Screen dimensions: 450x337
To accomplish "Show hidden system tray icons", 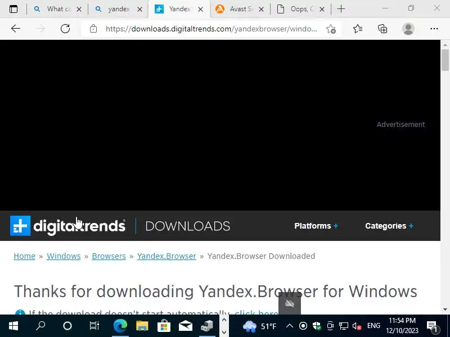I will (x=290, y=326).
